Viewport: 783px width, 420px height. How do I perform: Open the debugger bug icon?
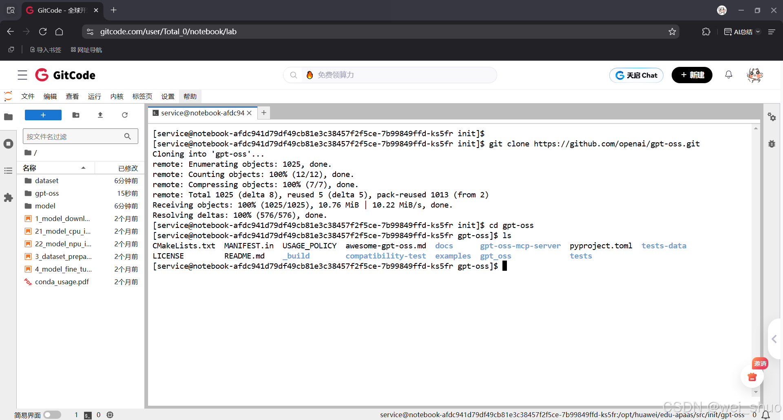coord(772,144)
